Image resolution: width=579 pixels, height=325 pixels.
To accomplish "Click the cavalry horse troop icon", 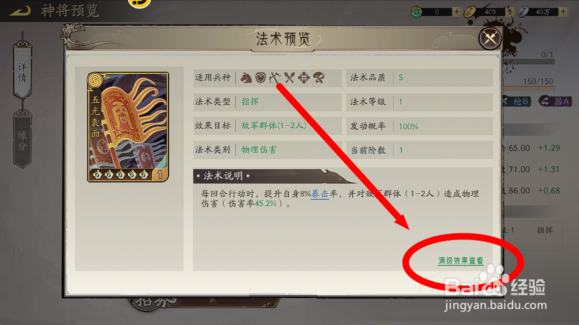I will click(246, 77).
